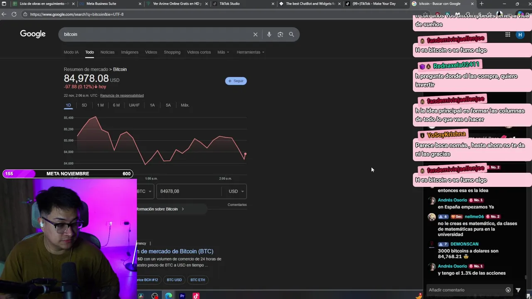Select the Videos results tab
This screenshot has height=299, width=532.
151,52
